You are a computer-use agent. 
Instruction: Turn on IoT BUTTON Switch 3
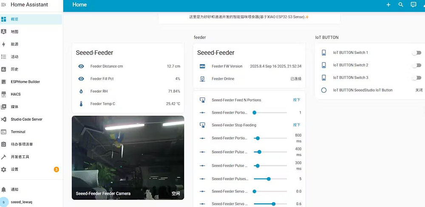click(x=416, y=78)
